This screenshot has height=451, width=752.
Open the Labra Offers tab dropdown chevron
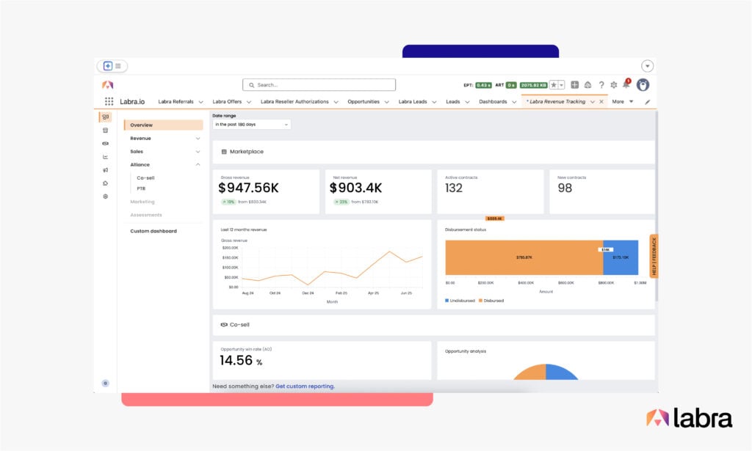[x=249, y=102]
